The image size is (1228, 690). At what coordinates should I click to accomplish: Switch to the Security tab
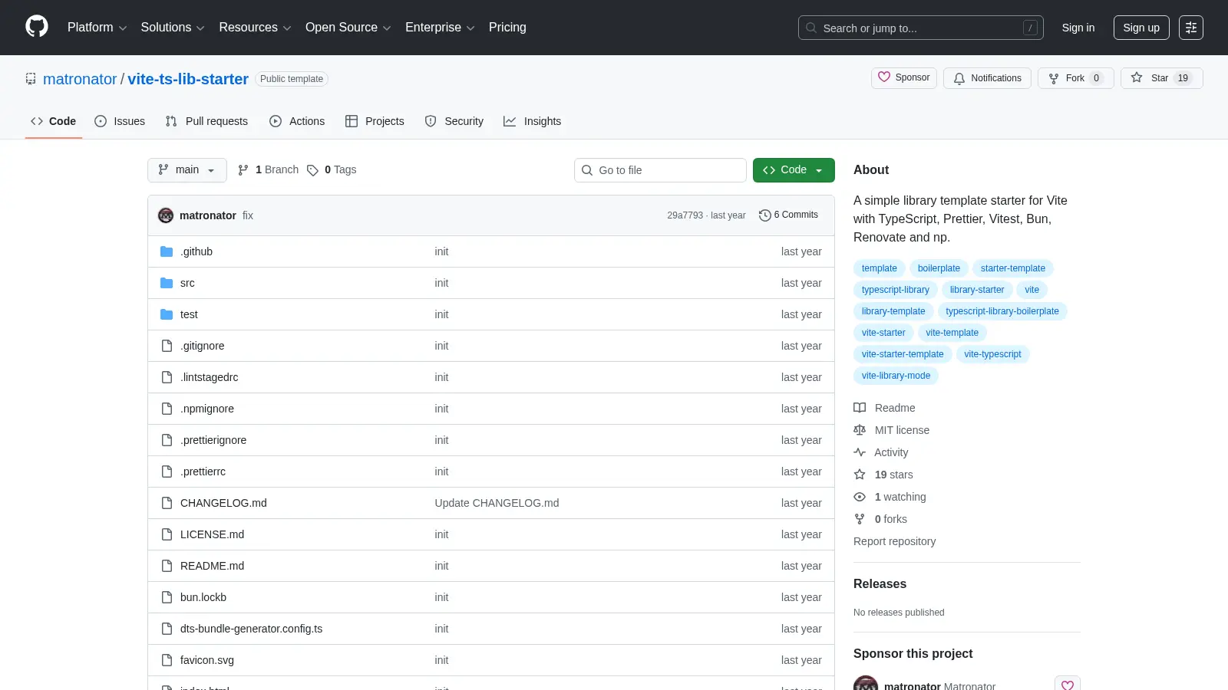point(454,121)
